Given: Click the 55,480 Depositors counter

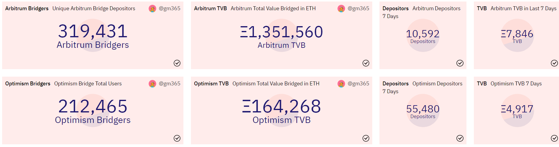Looking at the screenshot, I should coord(423,109).
